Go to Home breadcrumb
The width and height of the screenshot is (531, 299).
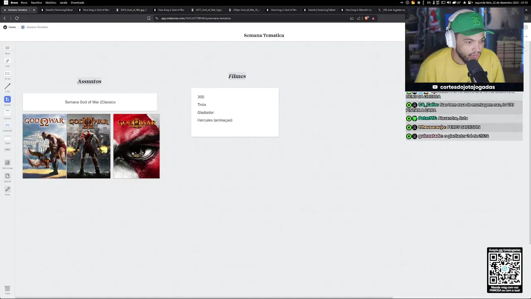tap(10, 27)
